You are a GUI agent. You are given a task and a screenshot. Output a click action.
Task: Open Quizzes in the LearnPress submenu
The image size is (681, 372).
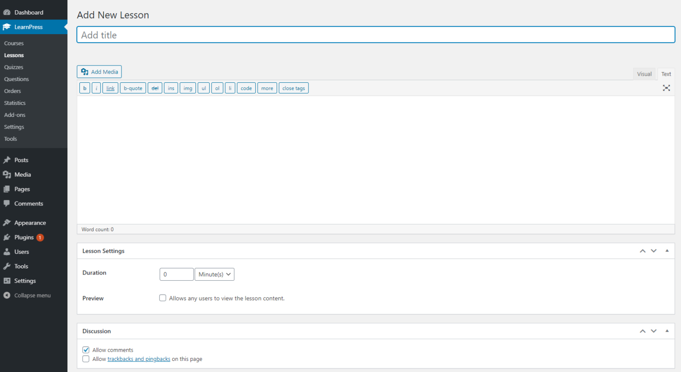(x=14, y=67)
